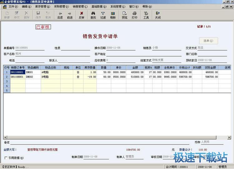Click the application icon in menu bar

[5, 7]
